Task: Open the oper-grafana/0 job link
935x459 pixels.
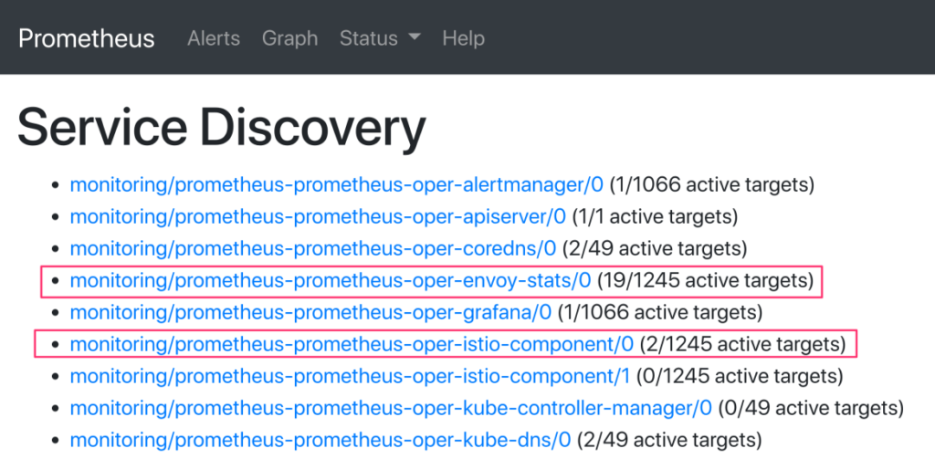Action: pyautogui.click(x=310, y=312)
